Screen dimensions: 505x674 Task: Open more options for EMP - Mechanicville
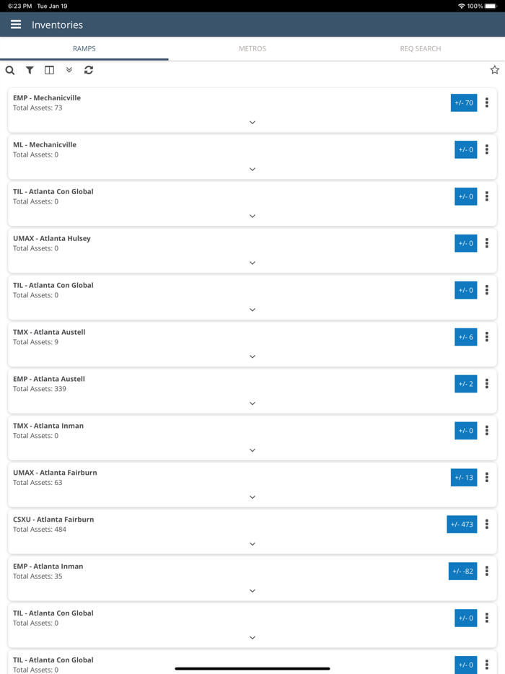point(487,102)
